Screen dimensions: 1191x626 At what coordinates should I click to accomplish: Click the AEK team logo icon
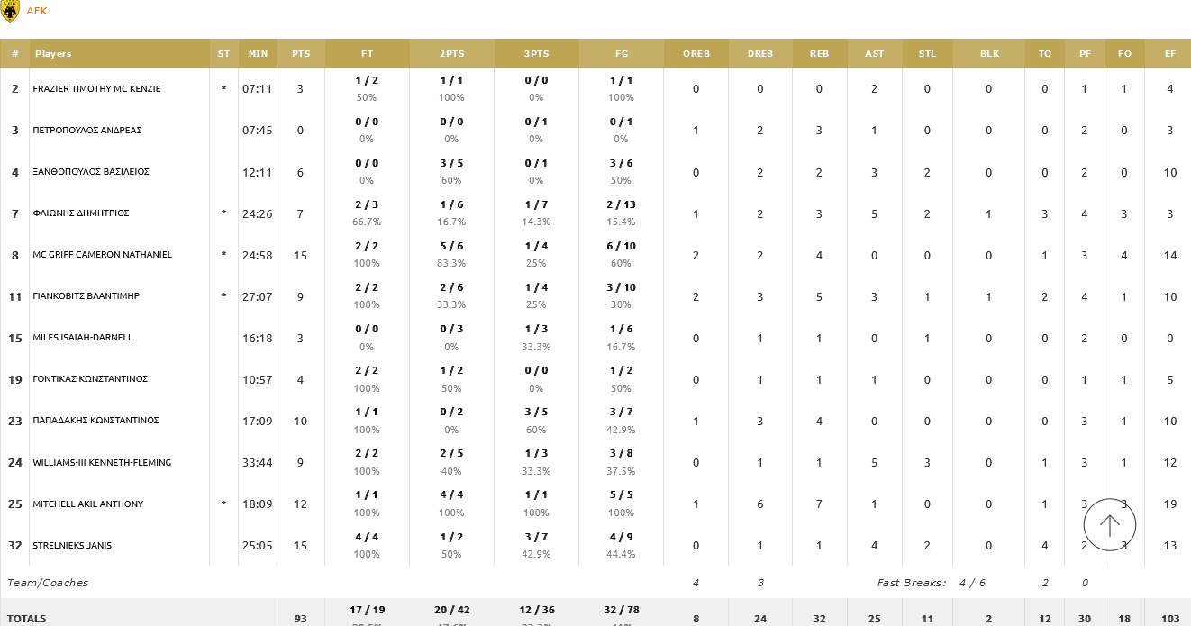pyautogui.click(x=10, y=11)
